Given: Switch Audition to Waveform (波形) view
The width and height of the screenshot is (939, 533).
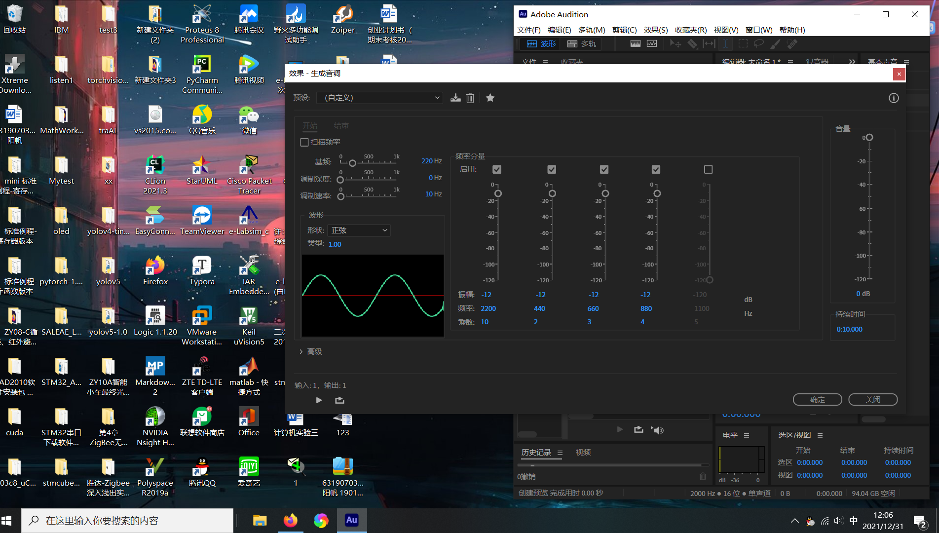Looking at the screenshot, I should (541, 44).
